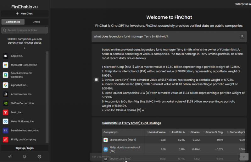Switch to the Companies tab
Image resolution: width=251 pixels, height=162 pixels.
13,22
